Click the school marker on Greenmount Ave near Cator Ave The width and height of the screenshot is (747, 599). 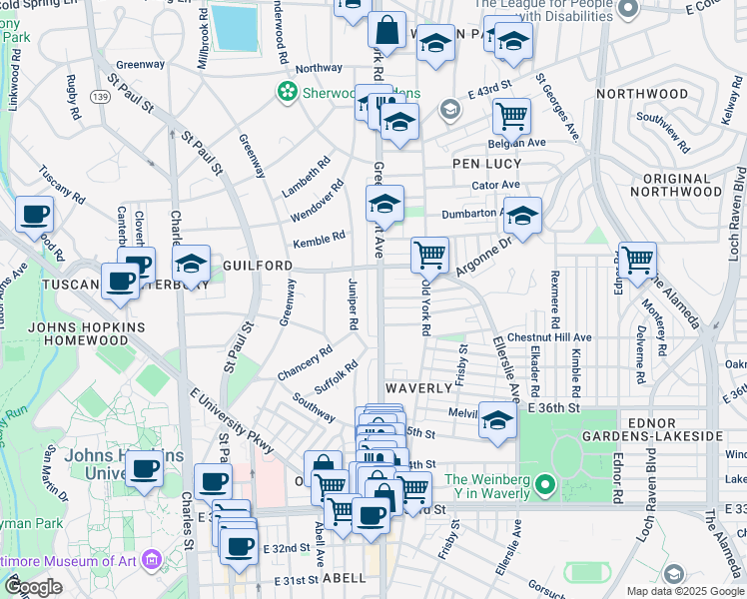click(x=384, y=205)
